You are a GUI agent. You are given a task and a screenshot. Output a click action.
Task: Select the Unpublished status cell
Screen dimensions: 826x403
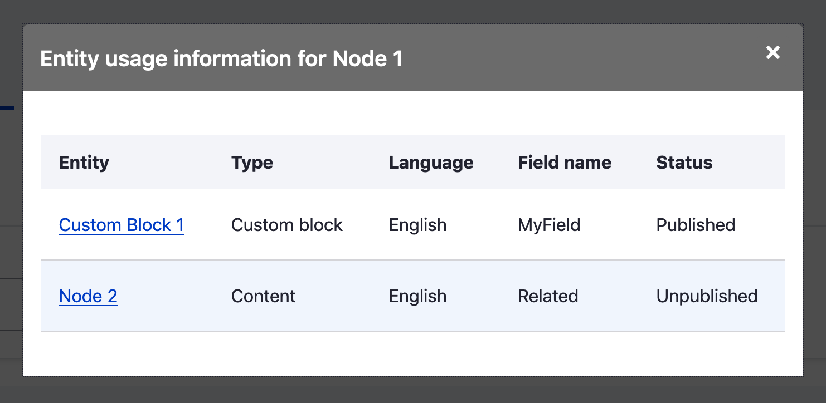point(707,296)
